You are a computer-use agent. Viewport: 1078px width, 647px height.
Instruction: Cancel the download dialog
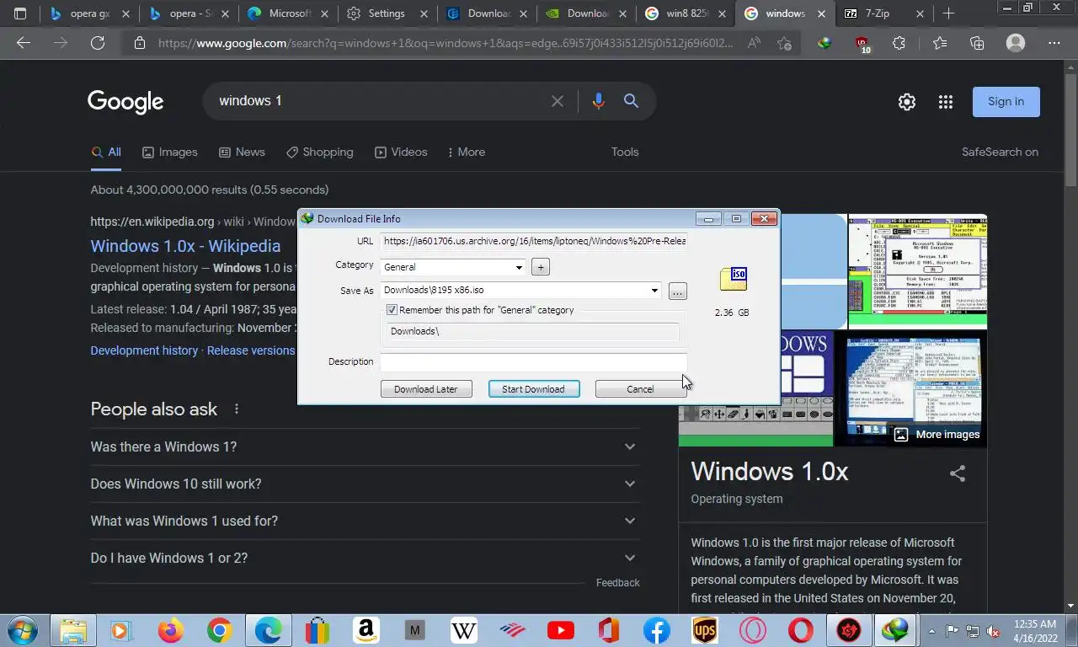pyautogui.click(x=640, y=389)
